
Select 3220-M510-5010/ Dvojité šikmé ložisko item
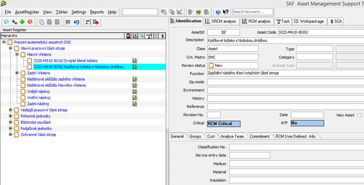coord(66,61)
